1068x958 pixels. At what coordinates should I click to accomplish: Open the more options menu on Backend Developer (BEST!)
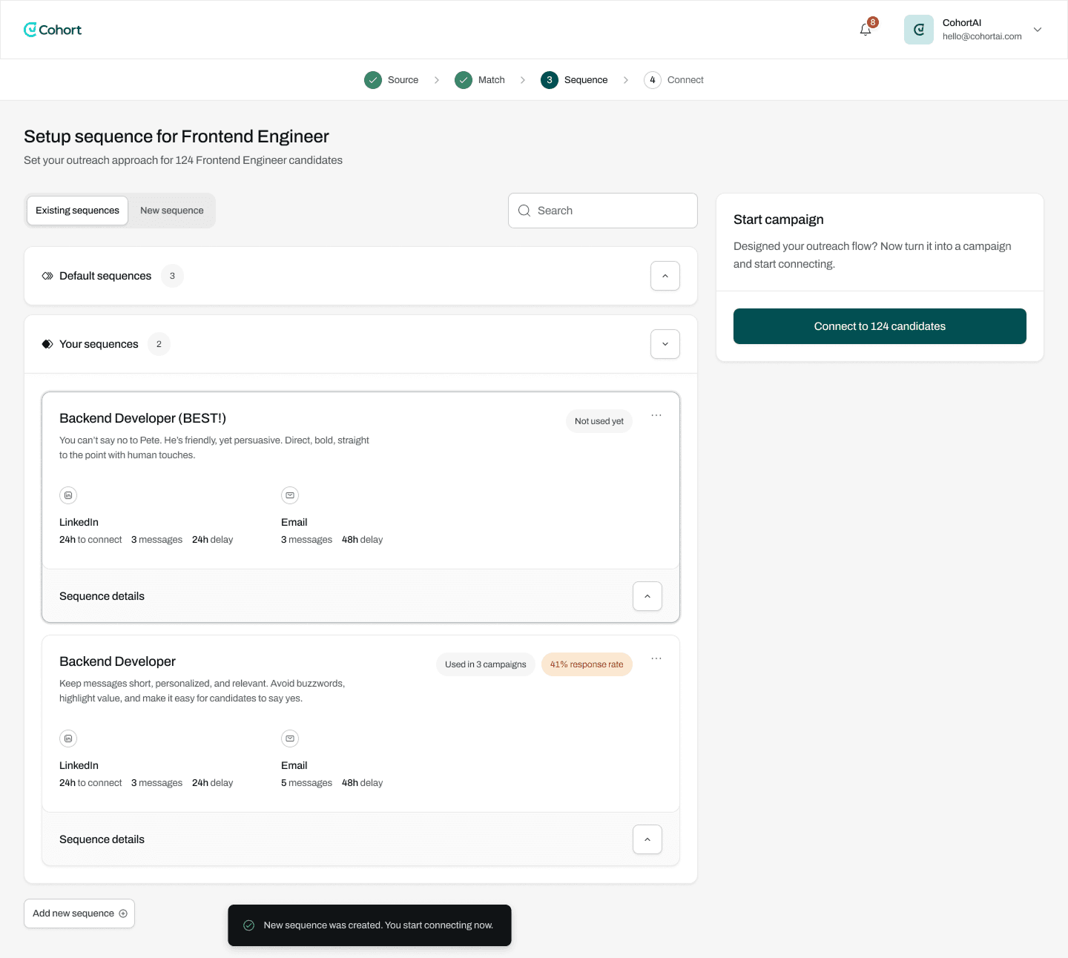pyautogui.click(x=656, y=415)
